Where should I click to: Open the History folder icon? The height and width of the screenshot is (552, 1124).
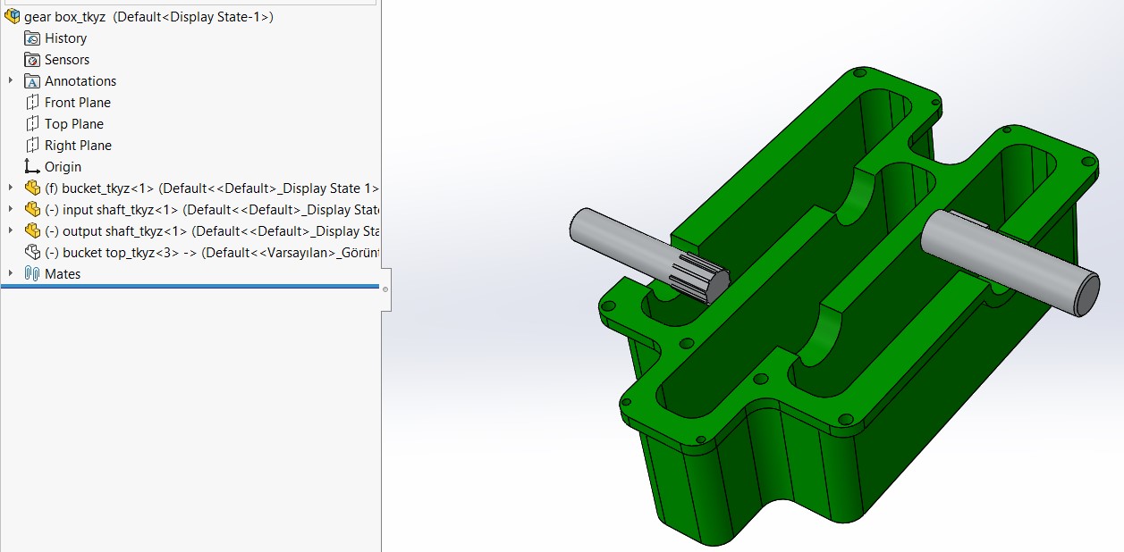point(32,38)
